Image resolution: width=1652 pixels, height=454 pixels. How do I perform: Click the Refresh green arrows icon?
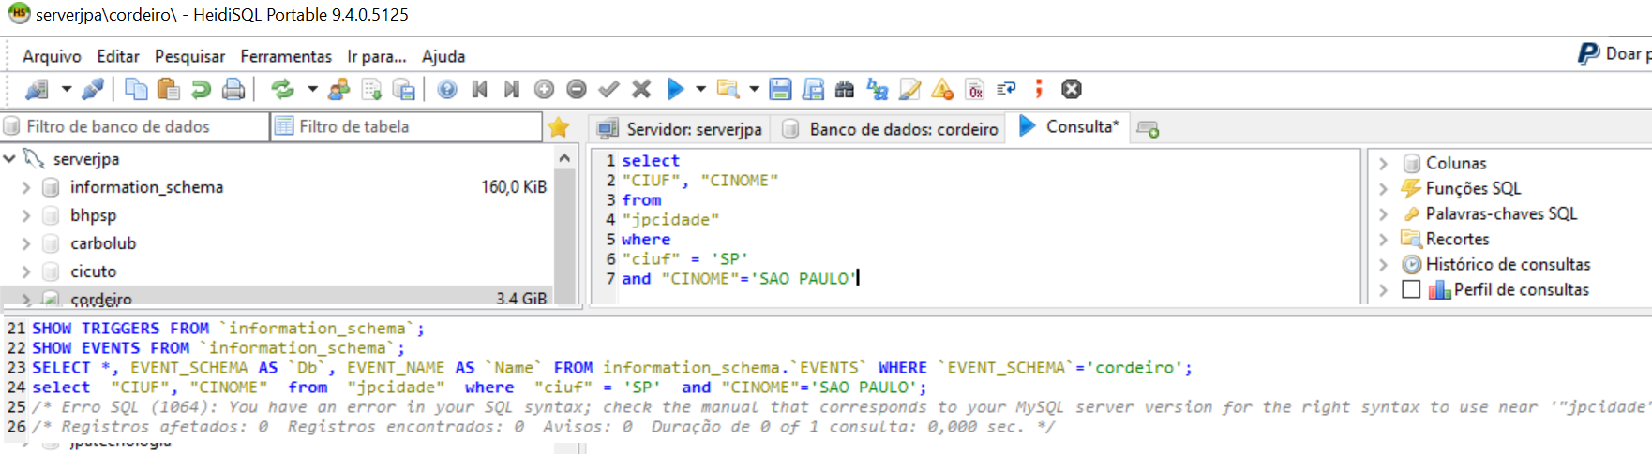(281, 89)
